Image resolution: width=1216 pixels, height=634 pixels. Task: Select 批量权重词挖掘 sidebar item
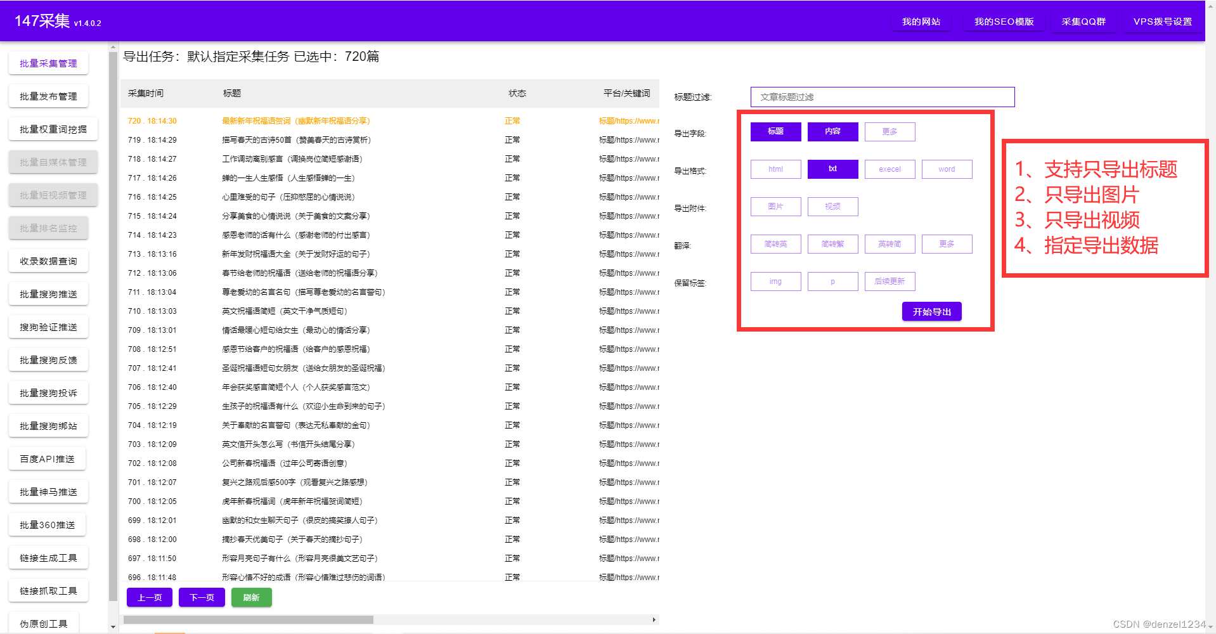point(53,129)
